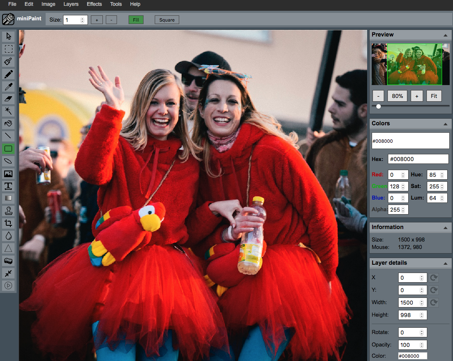
Task: Collapse the Layer details panel
Action: (x=446, y=263)
